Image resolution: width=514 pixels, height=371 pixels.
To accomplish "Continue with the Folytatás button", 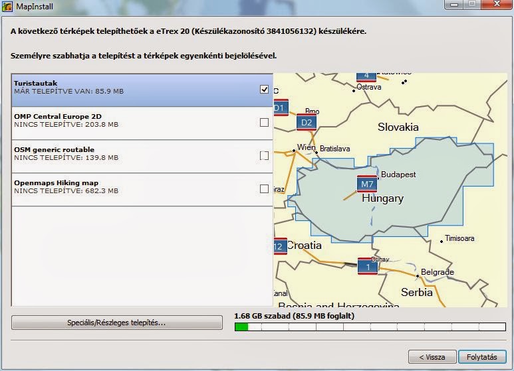I will coord(482,357).
